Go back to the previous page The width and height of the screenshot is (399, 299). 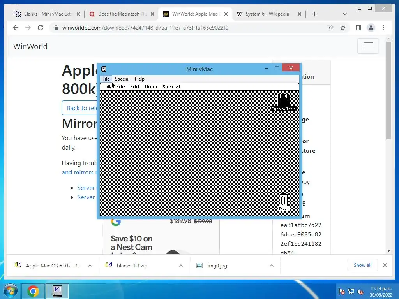(x=16, y=28)
